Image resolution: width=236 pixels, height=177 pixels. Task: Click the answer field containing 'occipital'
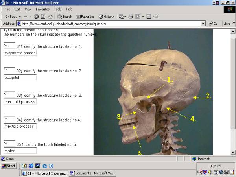point(20,77)
